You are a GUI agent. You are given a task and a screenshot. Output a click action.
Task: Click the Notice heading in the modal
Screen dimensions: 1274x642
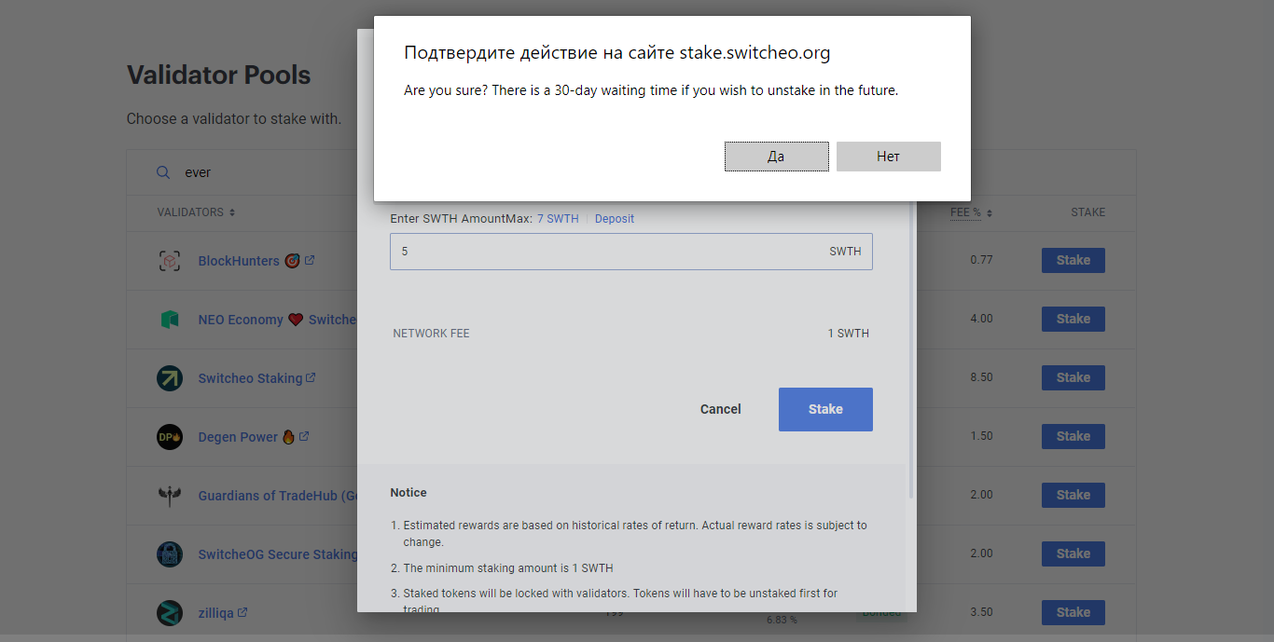[x=409, y=493]
